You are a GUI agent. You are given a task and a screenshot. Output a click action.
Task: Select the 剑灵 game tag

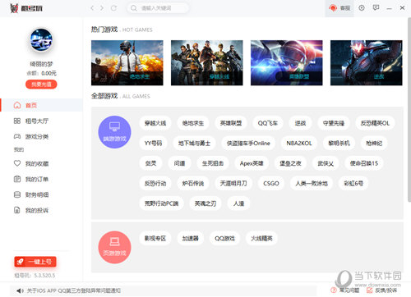pyautogui.click(x=150, y=163)
